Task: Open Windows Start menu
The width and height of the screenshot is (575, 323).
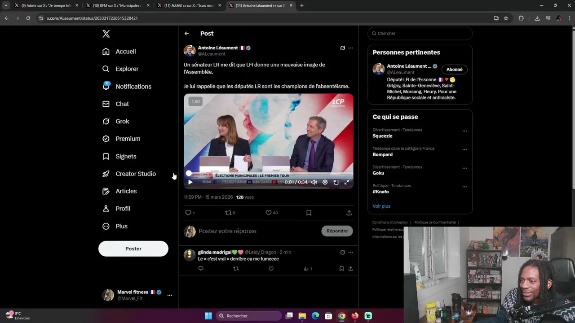Action: tap(208, 316)
